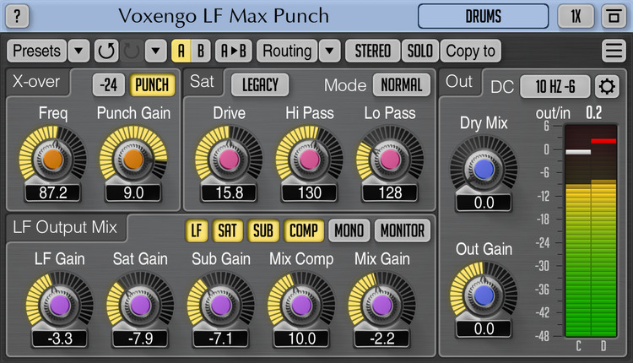633x363 pixels.
Task: Click the Hi Pass knob
Action: click(310, 159)
